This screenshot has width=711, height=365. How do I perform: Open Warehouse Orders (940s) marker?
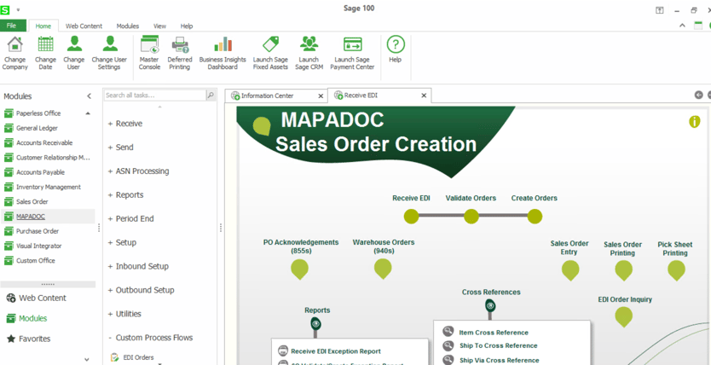[x=383, y=269]
